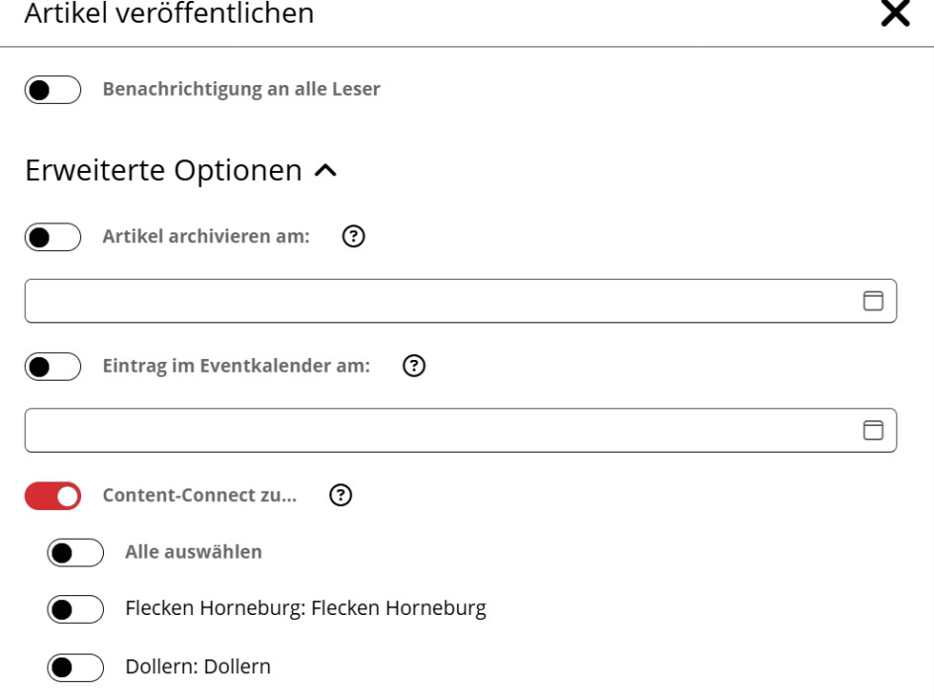Viewport: 934px width, 700px height.
Task: Switch on the Dollern: Dollern toggle
Action: [x=75, y=667]
